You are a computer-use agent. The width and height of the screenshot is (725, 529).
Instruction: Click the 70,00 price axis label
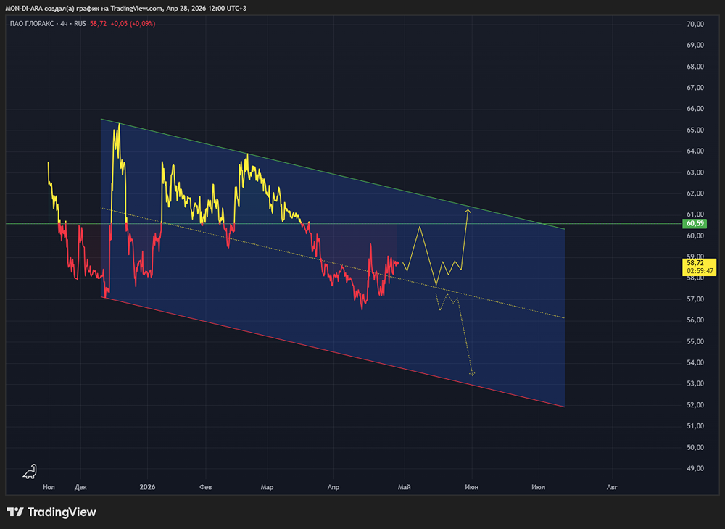(x=695, y=24)
